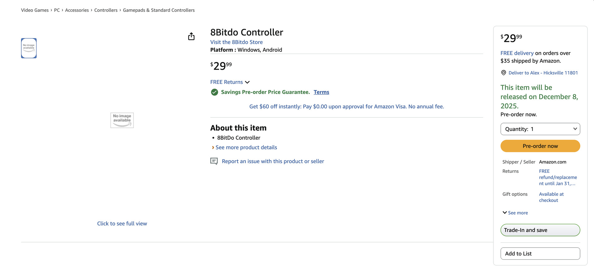Click the report issue speech bubble icon

click(x=214, y=161)
